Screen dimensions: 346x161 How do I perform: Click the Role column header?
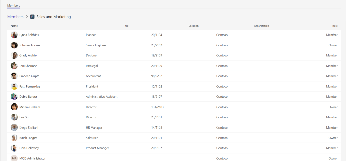335,26
